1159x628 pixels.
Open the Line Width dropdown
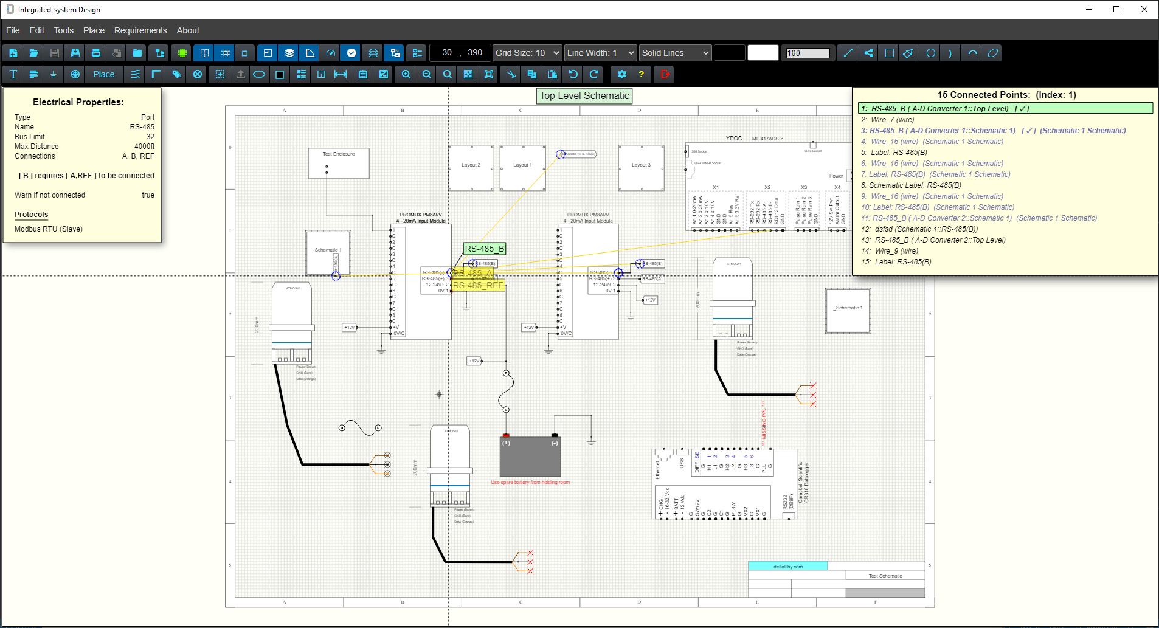click(601, 53)
